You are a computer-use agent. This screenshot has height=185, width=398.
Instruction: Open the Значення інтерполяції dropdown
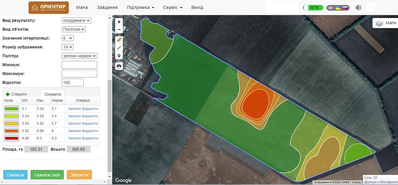68,38
